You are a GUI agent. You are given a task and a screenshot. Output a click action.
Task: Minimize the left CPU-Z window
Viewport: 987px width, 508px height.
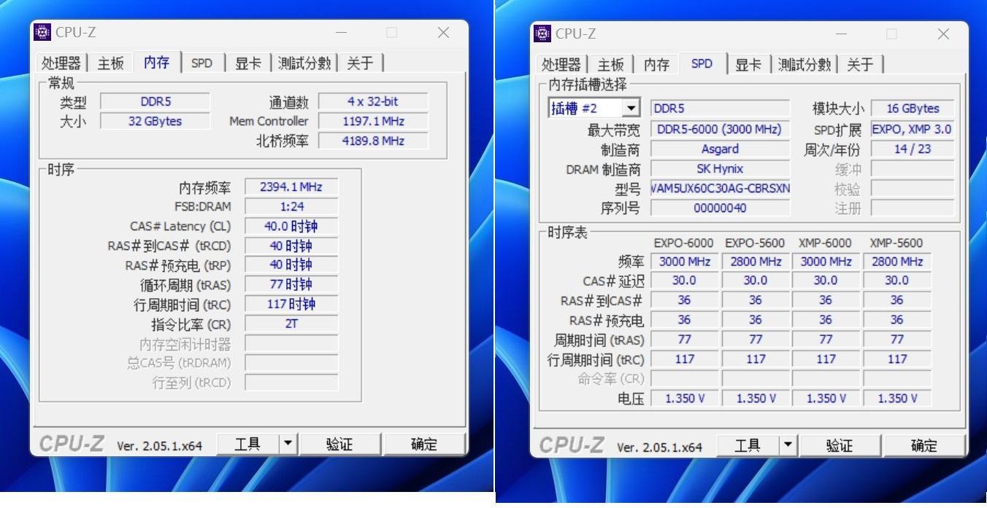[x=342, y=33]
